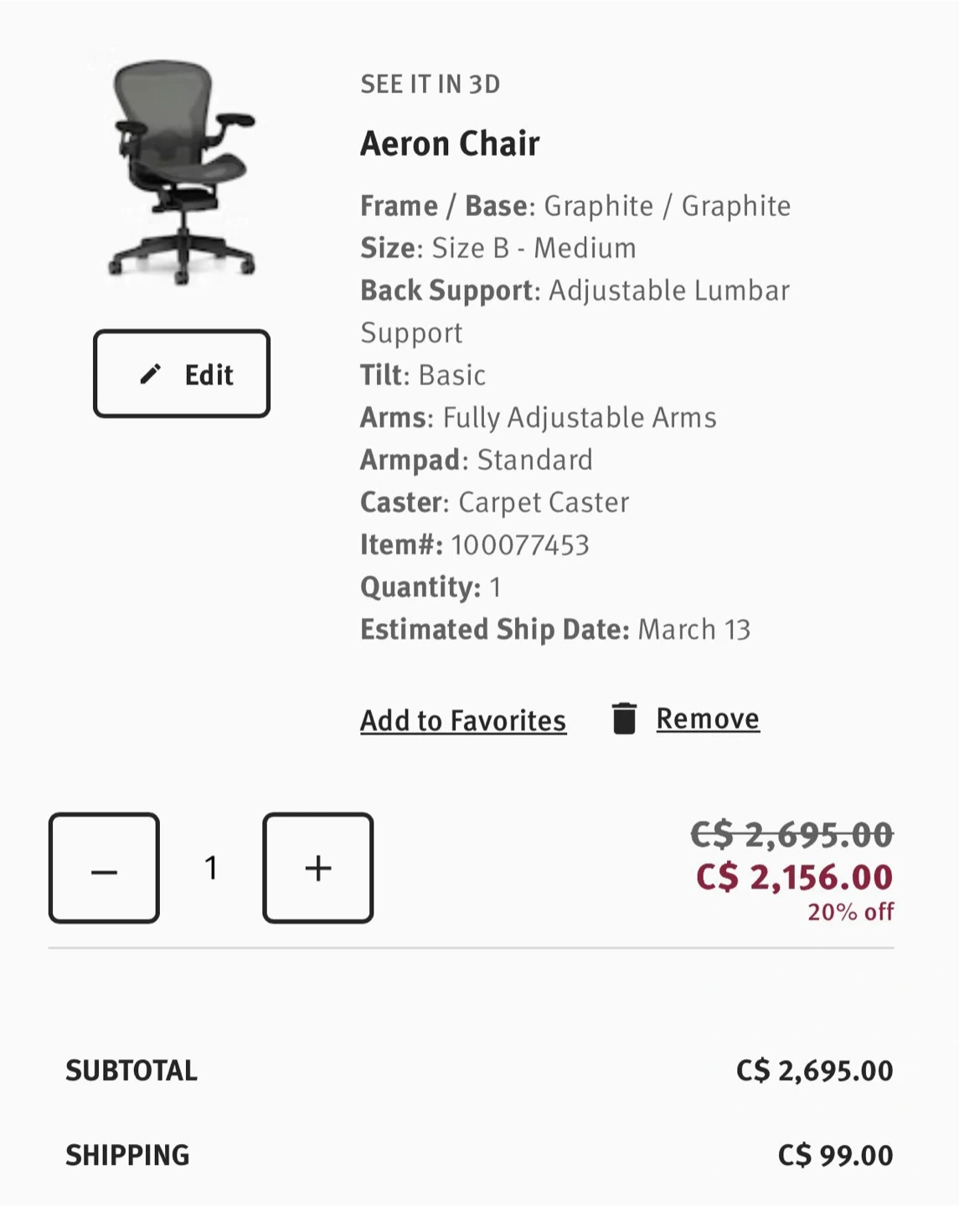Click the 20% off label
Image resolution: width=959 pixels, height=1206 pixels.
point(850,912)
